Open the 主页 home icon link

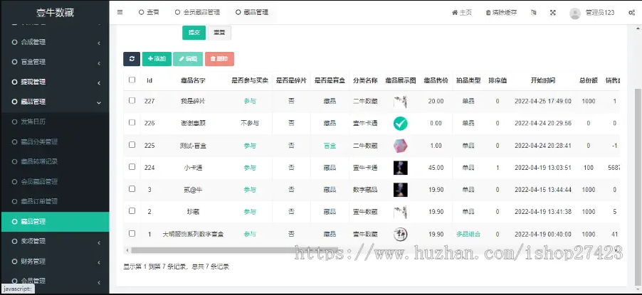pyautogui.click(x=461, y=12)
